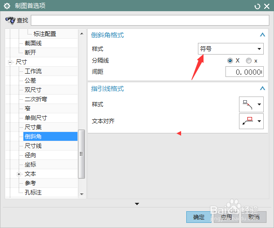
Task: Select the highlighted 倒斜角 tree item
Action: point(50,136)
